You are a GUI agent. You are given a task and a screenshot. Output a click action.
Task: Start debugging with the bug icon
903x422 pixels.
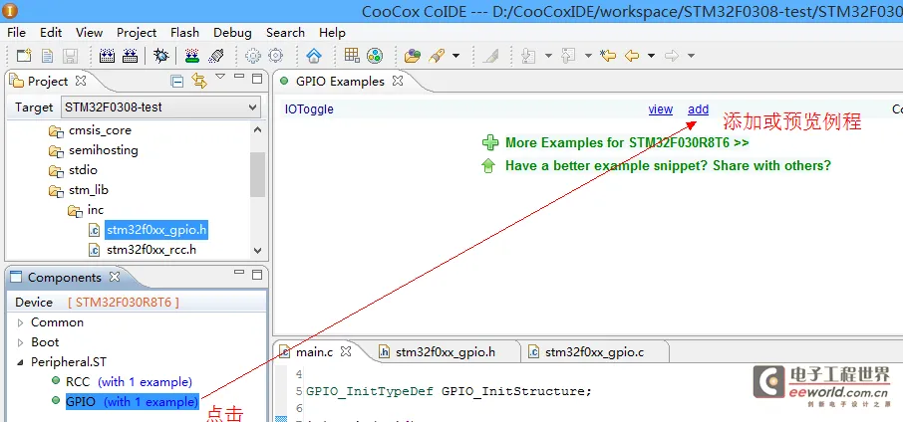(x=161, y=56)
